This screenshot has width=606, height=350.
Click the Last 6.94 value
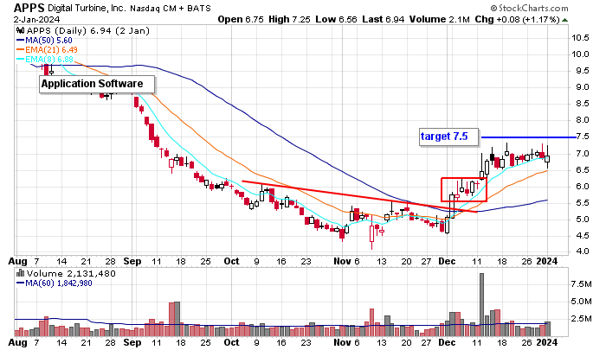point(383,19)
